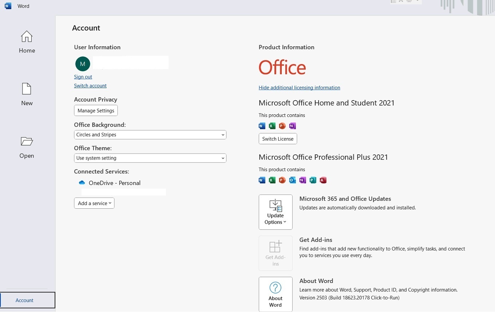Screen dimensions: 495x319
Task: Click the OneNote icon under Professional Plus 2021
Action: coord(302,180)
